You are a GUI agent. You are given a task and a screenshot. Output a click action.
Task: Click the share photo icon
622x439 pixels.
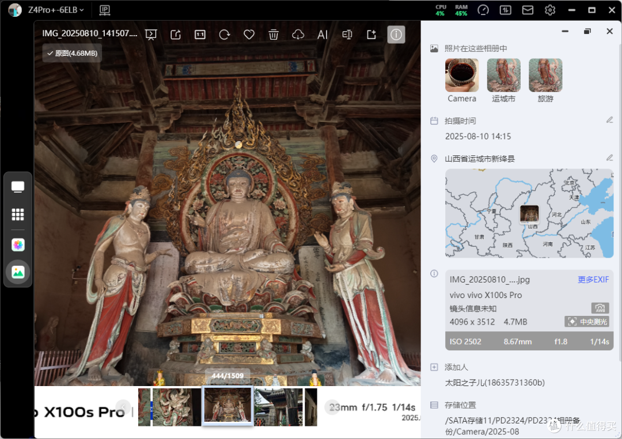coord(176,35)
